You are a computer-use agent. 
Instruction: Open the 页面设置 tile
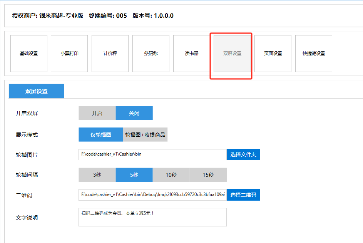click(x=273, y=54)
